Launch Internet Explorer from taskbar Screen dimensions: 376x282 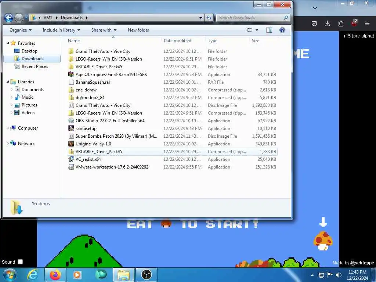33,275
